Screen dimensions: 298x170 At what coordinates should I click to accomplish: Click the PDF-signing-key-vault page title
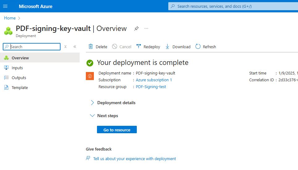[x=53, y=28]
